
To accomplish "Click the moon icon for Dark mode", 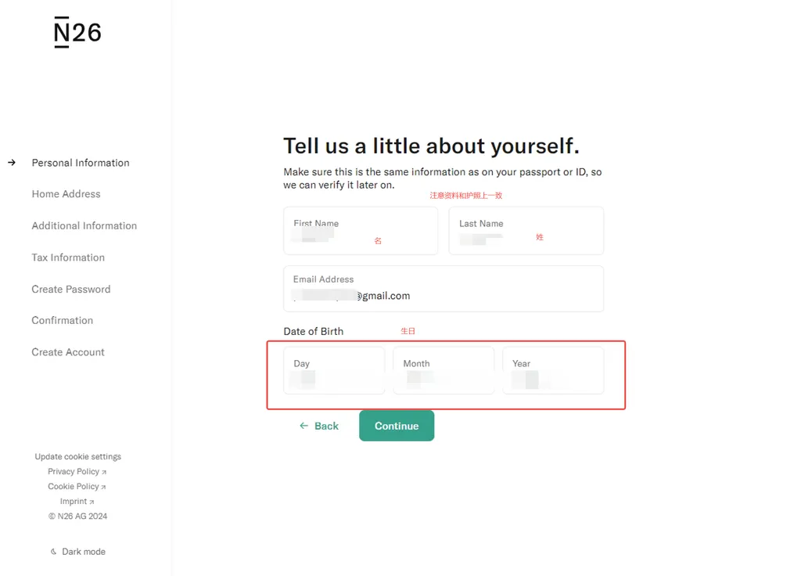I will tap(54, 552).
